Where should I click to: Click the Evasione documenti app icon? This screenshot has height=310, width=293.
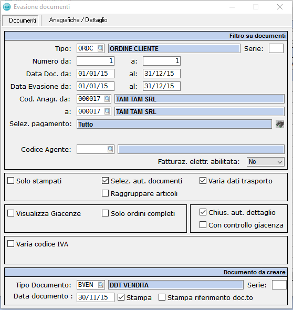[x=7, y=7]
